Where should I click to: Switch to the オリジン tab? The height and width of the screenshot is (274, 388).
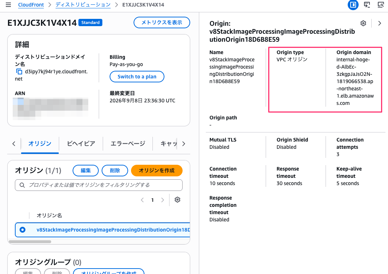(x=40, y=144)
